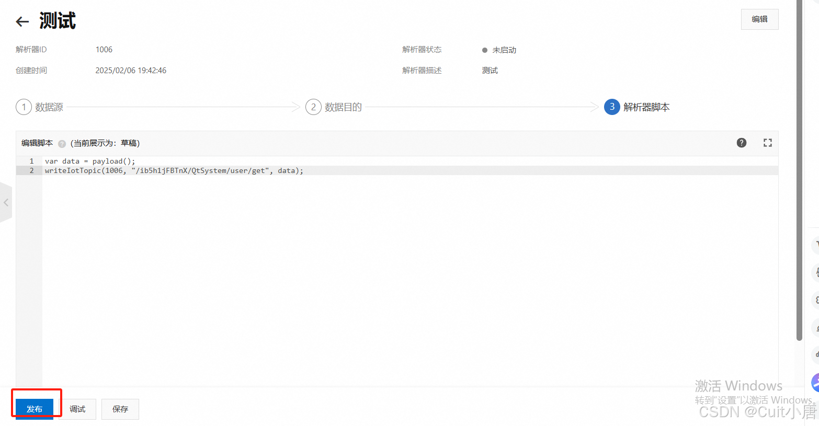Click code line 1 var data = payload();
Viewport: 819px width, 426px height.
pyautogui.click(x=90, y=161)
